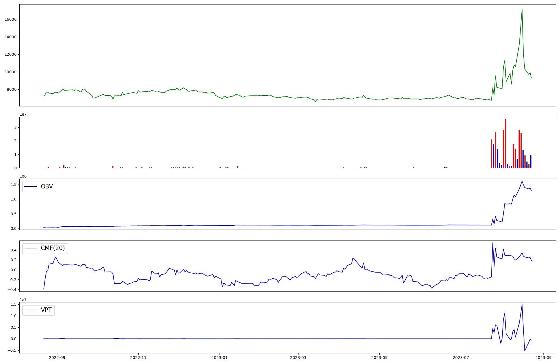This screenshot has height=364, width=560.
Task: Click the 2023-07 date tick label
Action: click(x=461, y=358)
